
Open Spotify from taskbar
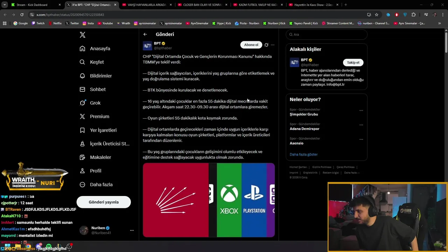49,247
